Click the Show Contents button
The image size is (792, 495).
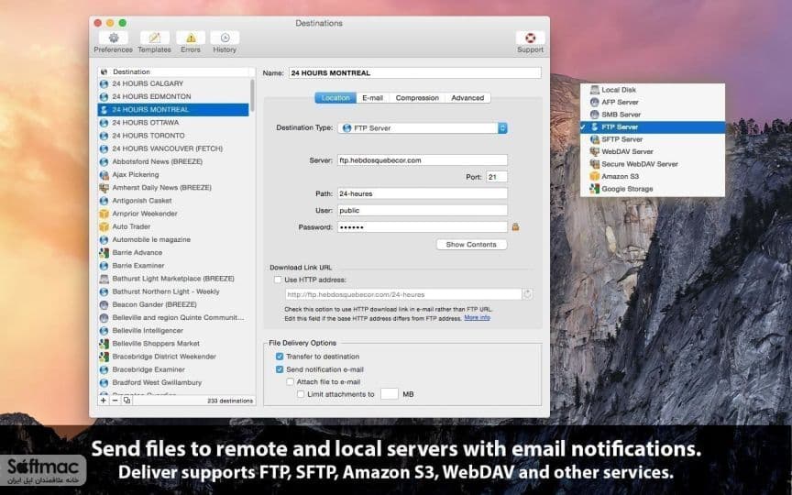[x=471, y=245]
